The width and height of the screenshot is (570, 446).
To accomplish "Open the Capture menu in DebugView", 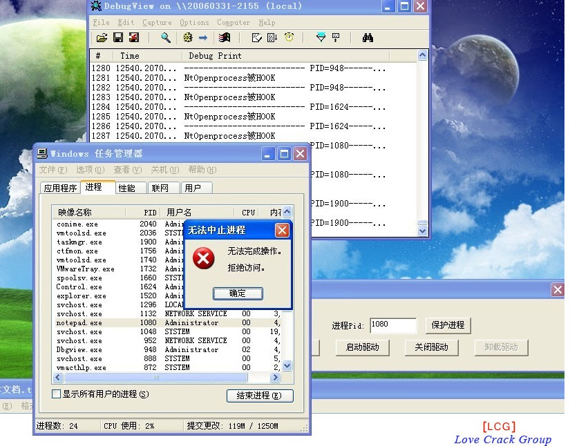I will (157, 22).
